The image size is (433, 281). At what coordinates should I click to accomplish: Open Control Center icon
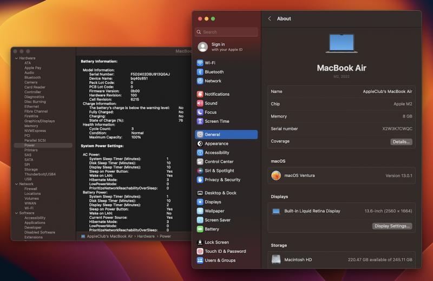click(x=200, y=162)
